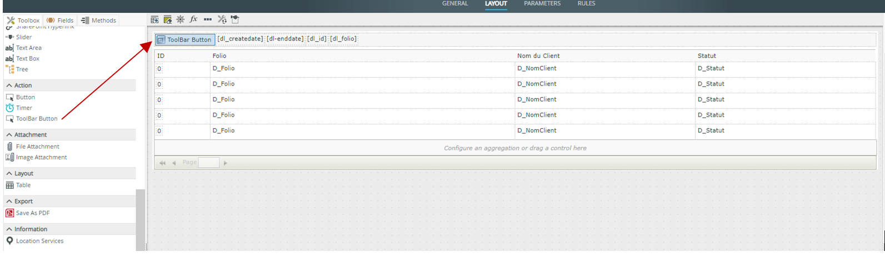Image resolution: width=885 pixels, height=256 pixels.
Task: Select the Slider control in Toolbox
Action: point(23,37)
